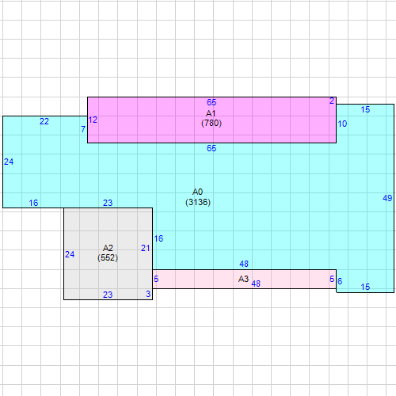Click the 48 dimension inside A3
The height and width of the screenshot is (396, 396).
point(256,284)
